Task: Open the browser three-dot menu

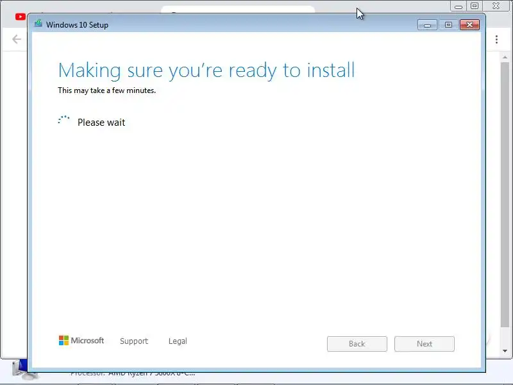Action: click(x=496, y=39)
